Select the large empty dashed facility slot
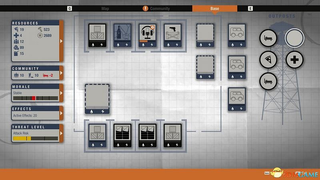The width and height of the screenshot is (320, 180). [97, 98]
